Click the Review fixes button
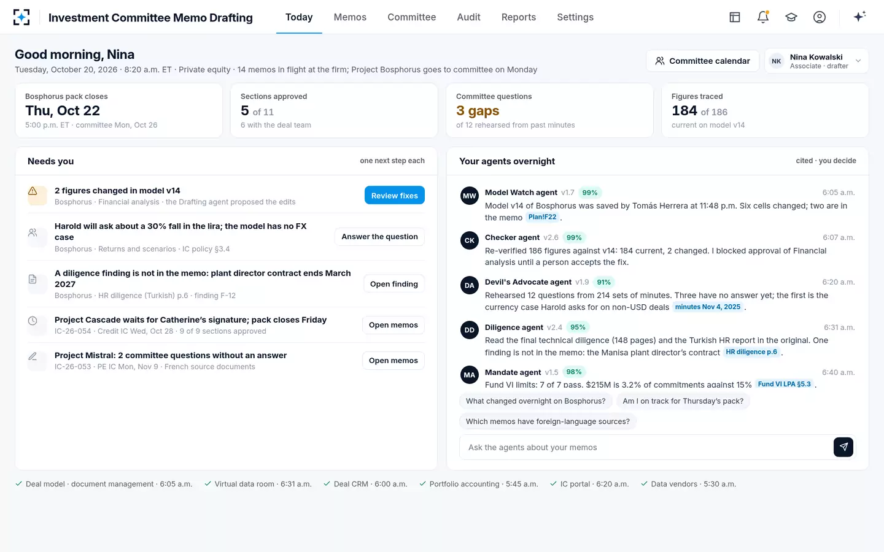 tap(395, 196)
